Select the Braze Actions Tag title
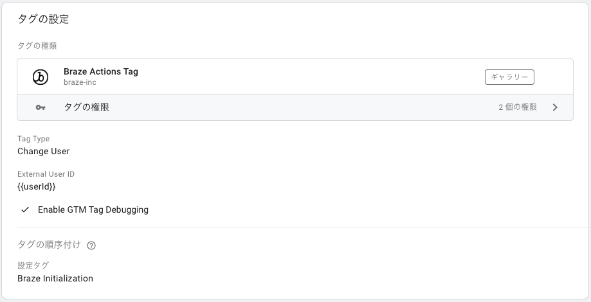The width and height of the screenshot is (591, 302). 100,71
